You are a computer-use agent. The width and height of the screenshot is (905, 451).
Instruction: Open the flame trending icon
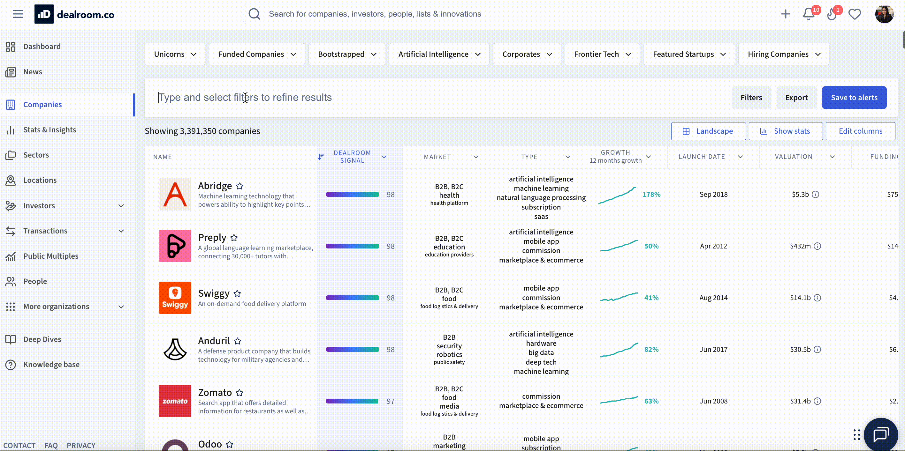[832, 14]
